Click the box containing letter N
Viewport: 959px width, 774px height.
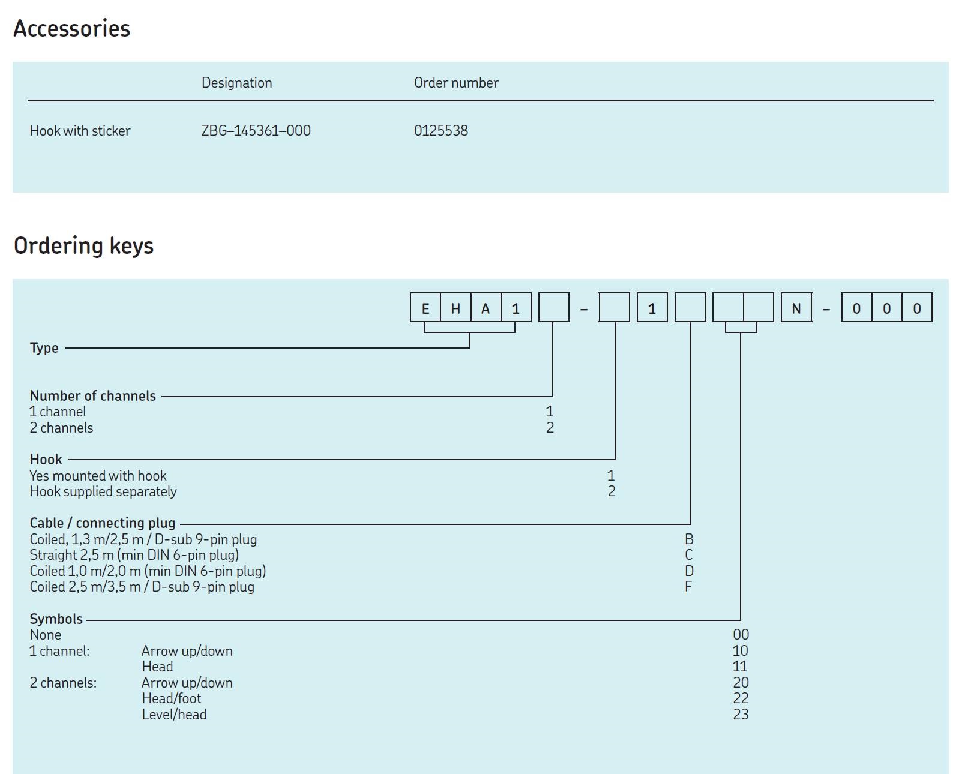click(796, 308)
